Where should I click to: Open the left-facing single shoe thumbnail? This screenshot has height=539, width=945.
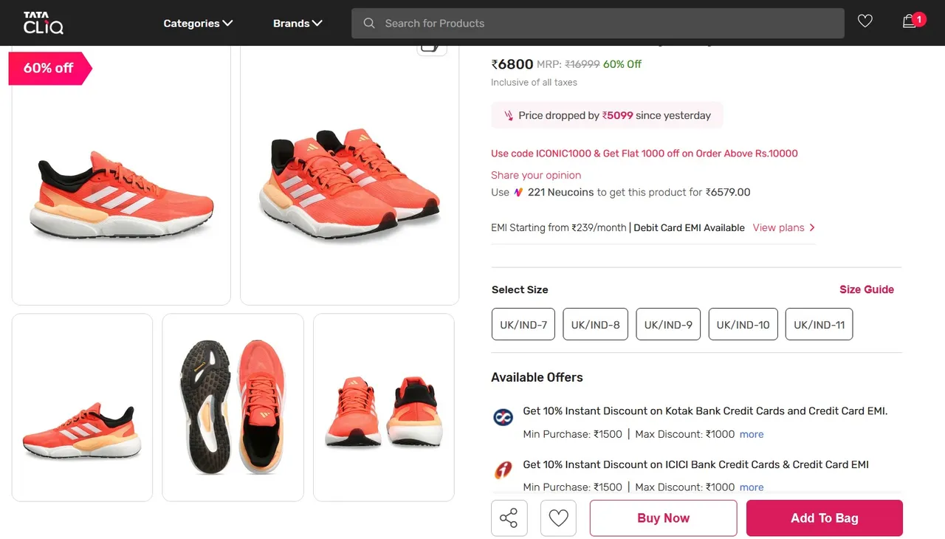[82, 408]
